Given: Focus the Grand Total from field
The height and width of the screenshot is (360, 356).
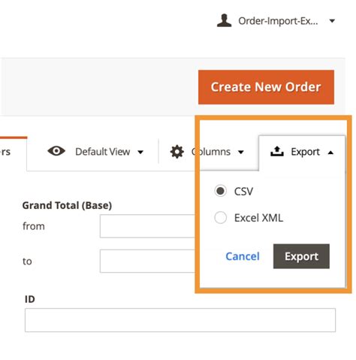Looking at the screenshot, I should pos(147,226).
